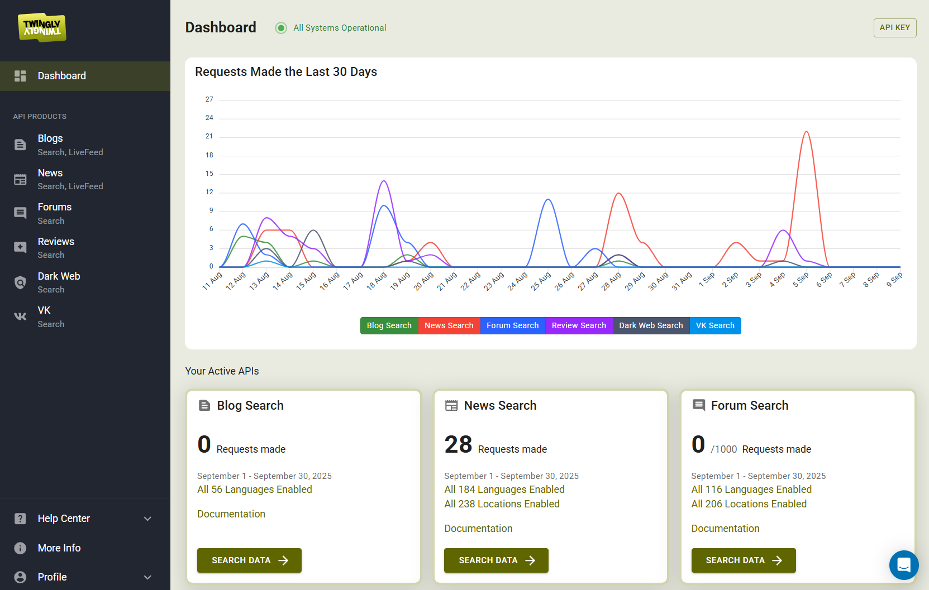Click the VK logo icon
The image size is (929, 590).
coord(20,316)
